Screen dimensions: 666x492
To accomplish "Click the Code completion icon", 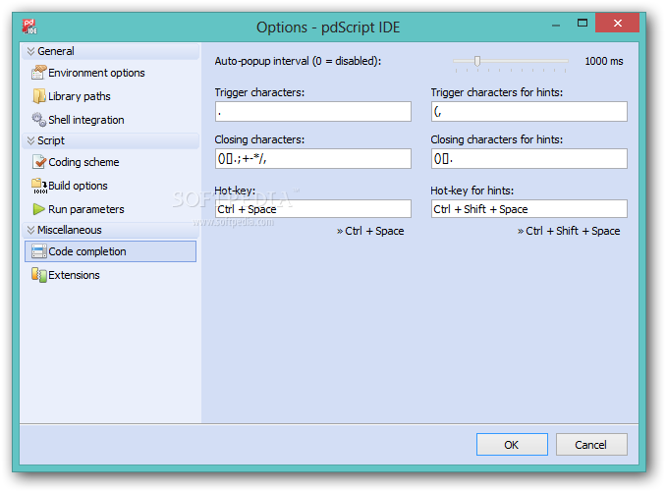I will (x=39, y=251).
